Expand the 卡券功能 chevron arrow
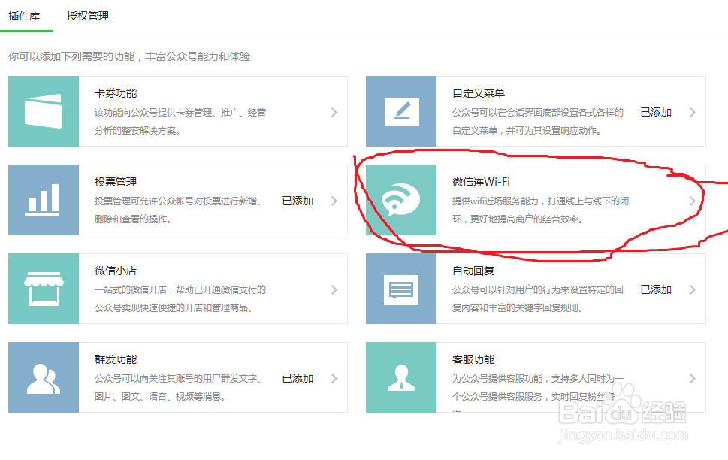This screenshot has width=728, height=460. point(334,112)
